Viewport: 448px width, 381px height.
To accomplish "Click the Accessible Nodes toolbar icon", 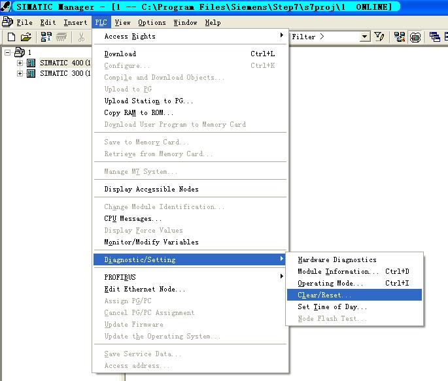I will (46, 37).
